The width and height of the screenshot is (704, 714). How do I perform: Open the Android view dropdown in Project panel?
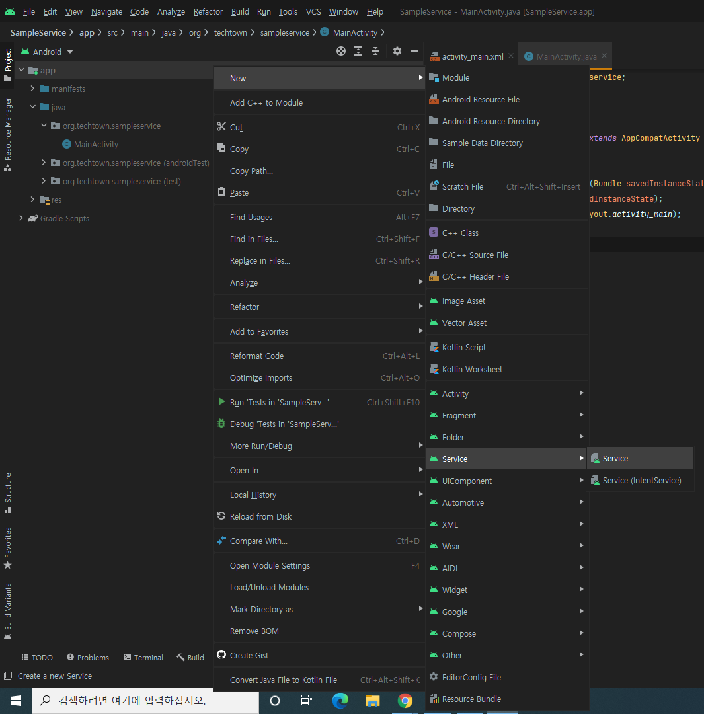click(47, 52)
